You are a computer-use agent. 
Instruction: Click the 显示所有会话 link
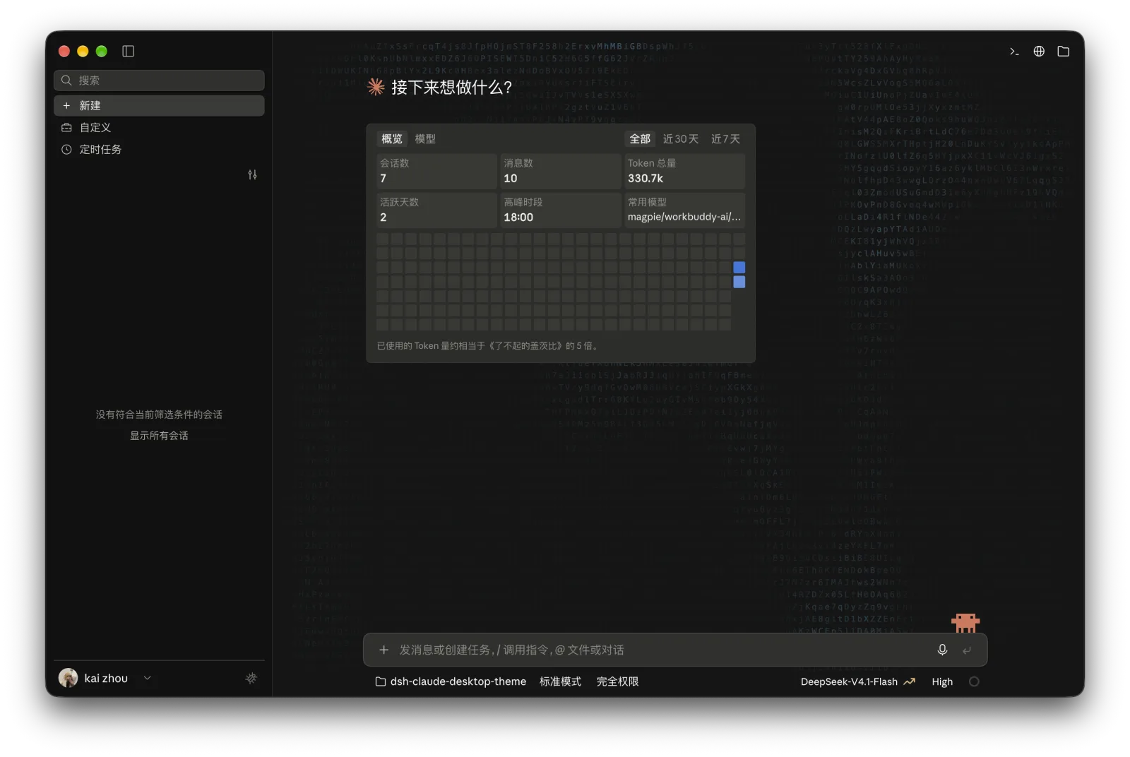pyautogui.click(x=159, y=436)
